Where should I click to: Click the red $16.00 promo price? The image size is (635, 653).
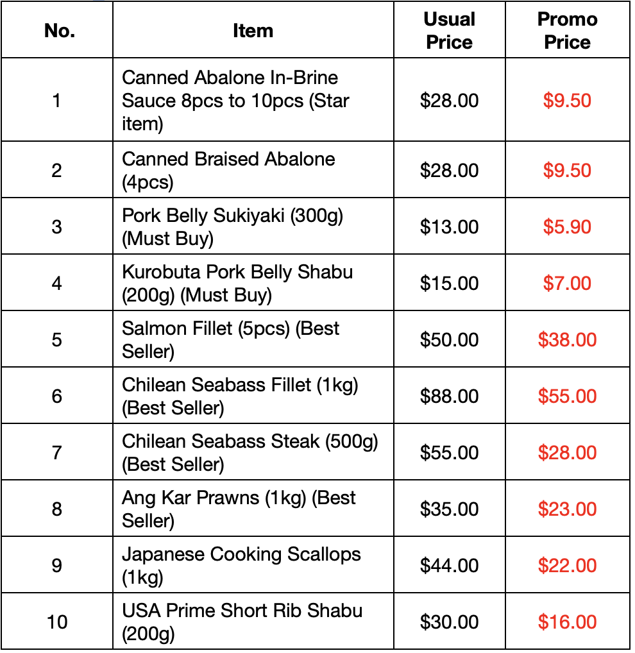[x=567, y=622]
